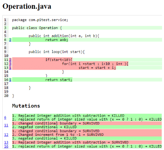The image size is (164, 150).
Task: Click 'public int addition(int a, int b){' line
Action: pyautogui.click(x=64, y=36)
